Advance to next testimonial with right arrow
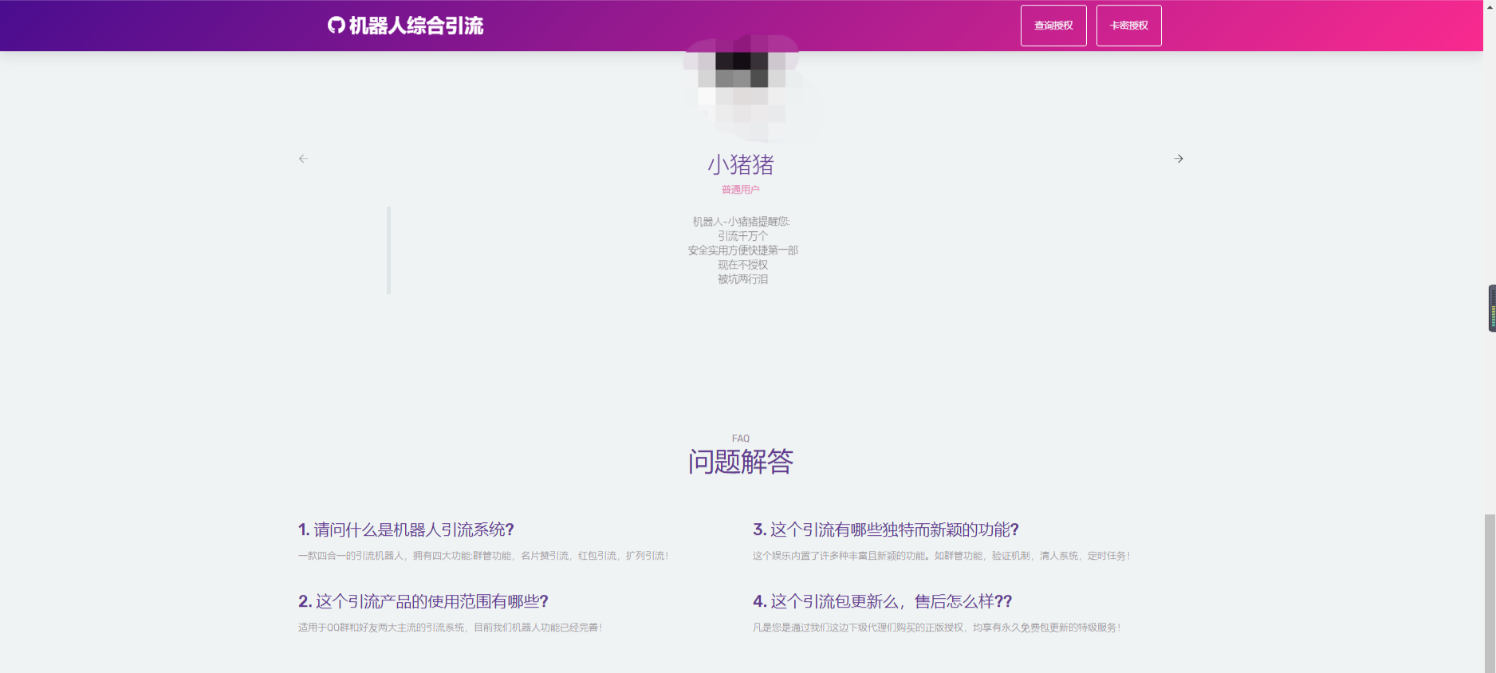 (1179, 159)
